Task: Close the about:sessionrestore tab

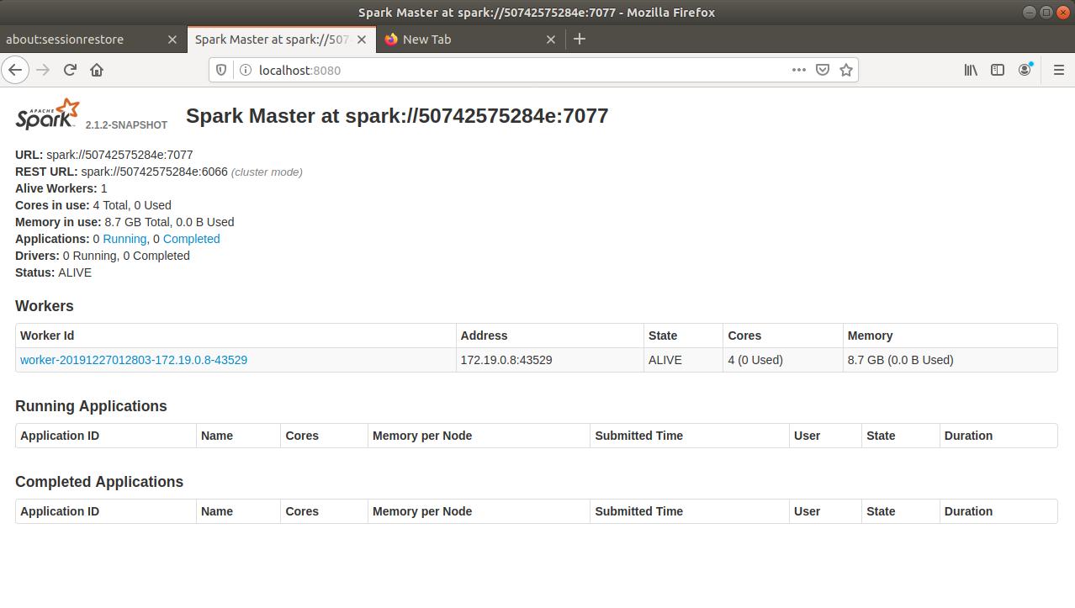Action: pos(172,40)
